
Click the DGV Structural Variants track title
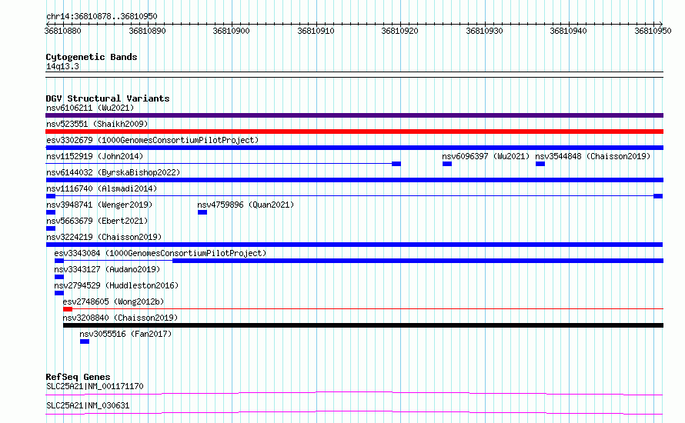108,98
